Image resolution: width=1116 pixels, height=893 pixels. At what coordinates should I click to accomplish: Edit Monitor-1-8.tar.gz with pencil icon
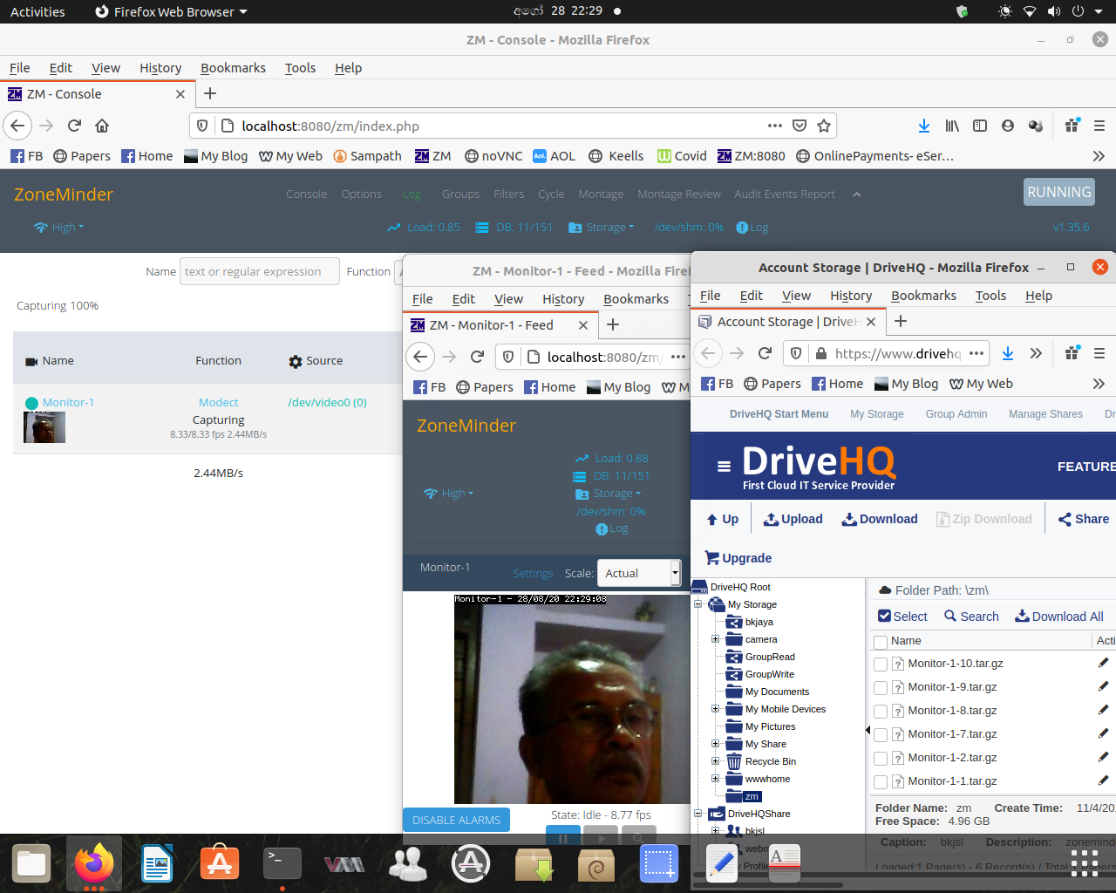click(x=1103, y=710)
